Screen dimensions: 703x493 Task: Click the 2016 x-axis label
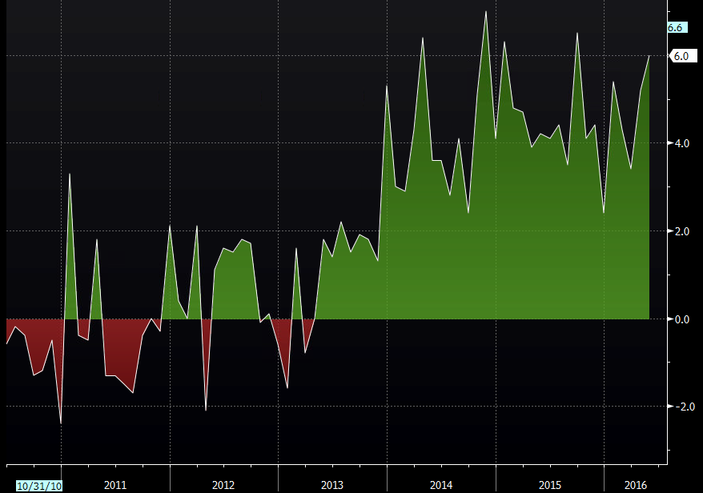pyautogui.click(x=636, y=485)
